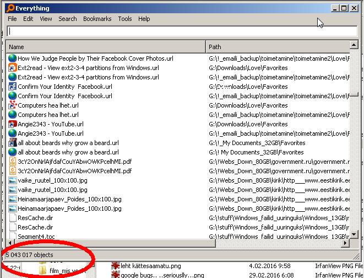Click globe icon of Ext2read url in emaili_backup

coord(12,77)
